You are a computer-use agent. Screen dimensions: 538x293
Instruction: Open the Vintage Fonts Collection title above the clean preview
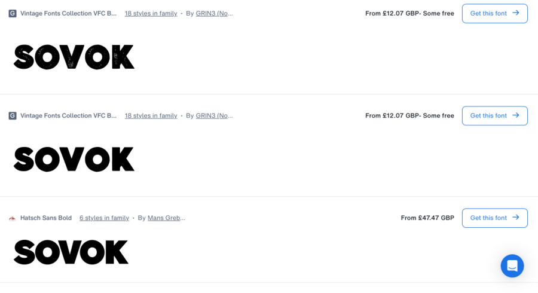pos(69,115)
